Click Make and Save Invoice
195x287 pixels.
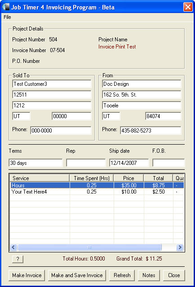[77, 275]
